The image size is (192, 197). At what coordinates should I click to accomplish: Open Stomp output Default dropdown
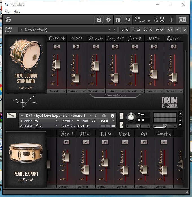[135, 91]
